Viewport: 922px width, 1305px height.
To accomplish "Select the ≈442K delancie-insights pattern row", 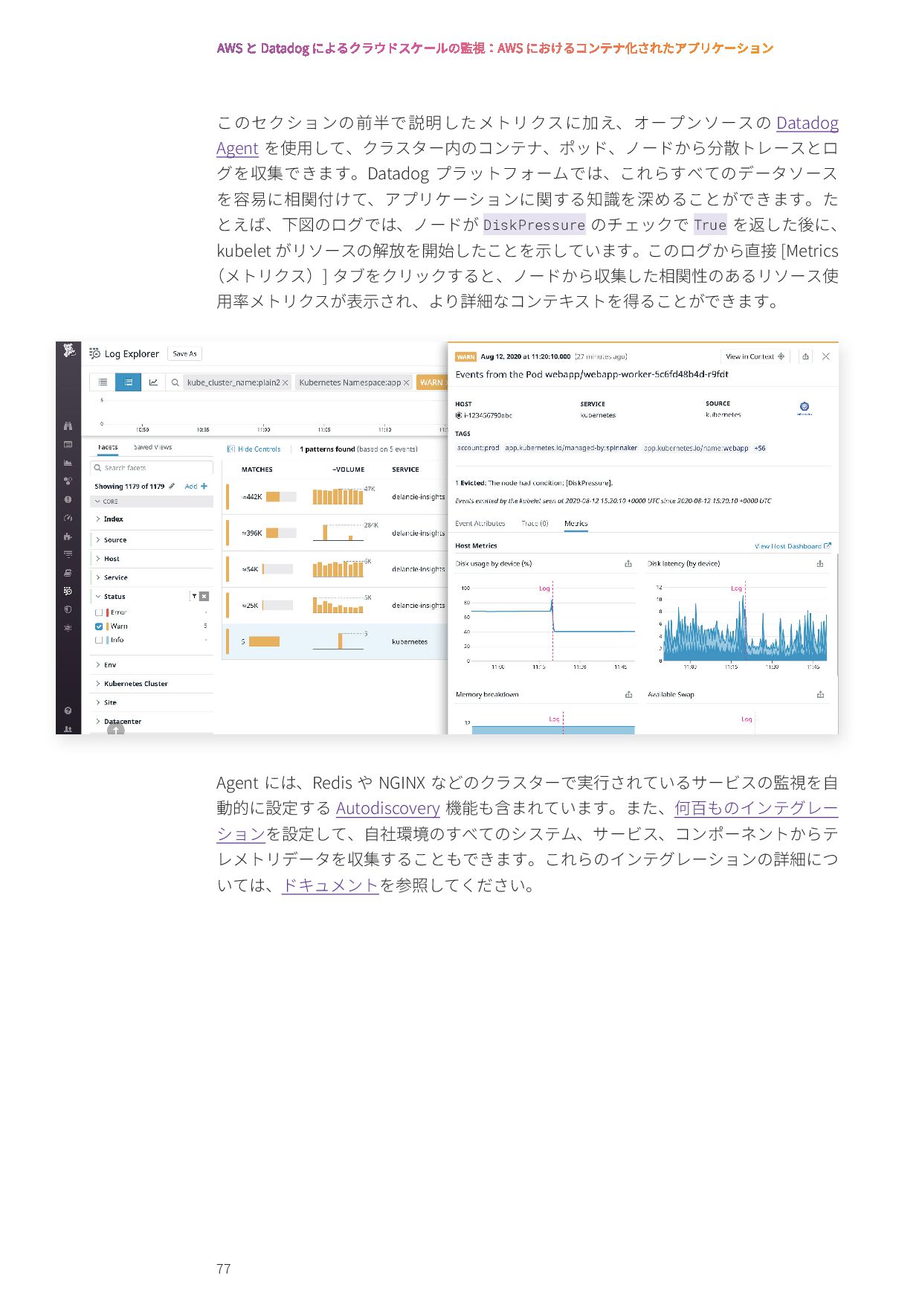I will click(x=335, y=497).
